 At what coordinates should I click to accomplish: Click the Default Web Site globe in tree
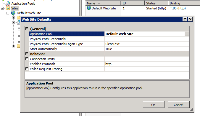13,13
